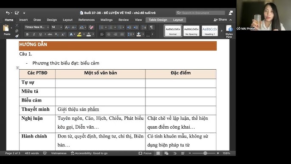Click the Copy icon below scissors
The image size is (291, 164).
17,31
